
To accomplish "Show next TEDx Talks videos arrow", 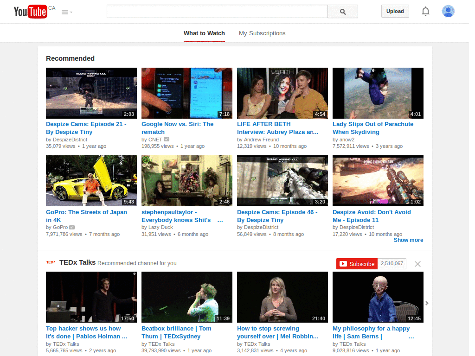I will coord(427,303).
